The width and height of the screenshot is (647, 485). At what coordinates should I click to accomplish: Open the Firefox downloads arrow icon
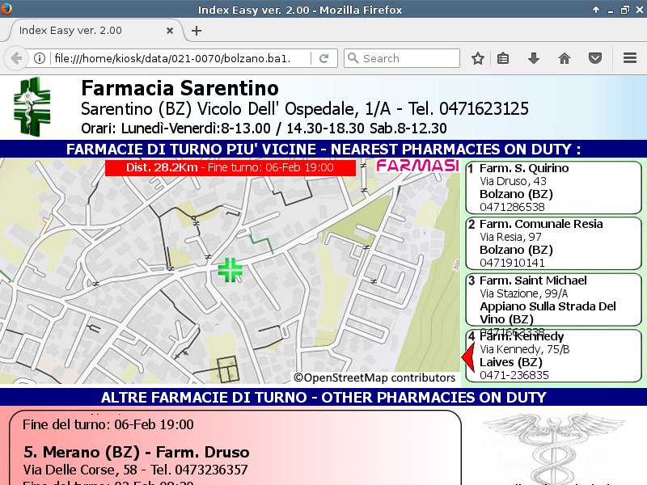pyautogui.click(x=533, y=58)
